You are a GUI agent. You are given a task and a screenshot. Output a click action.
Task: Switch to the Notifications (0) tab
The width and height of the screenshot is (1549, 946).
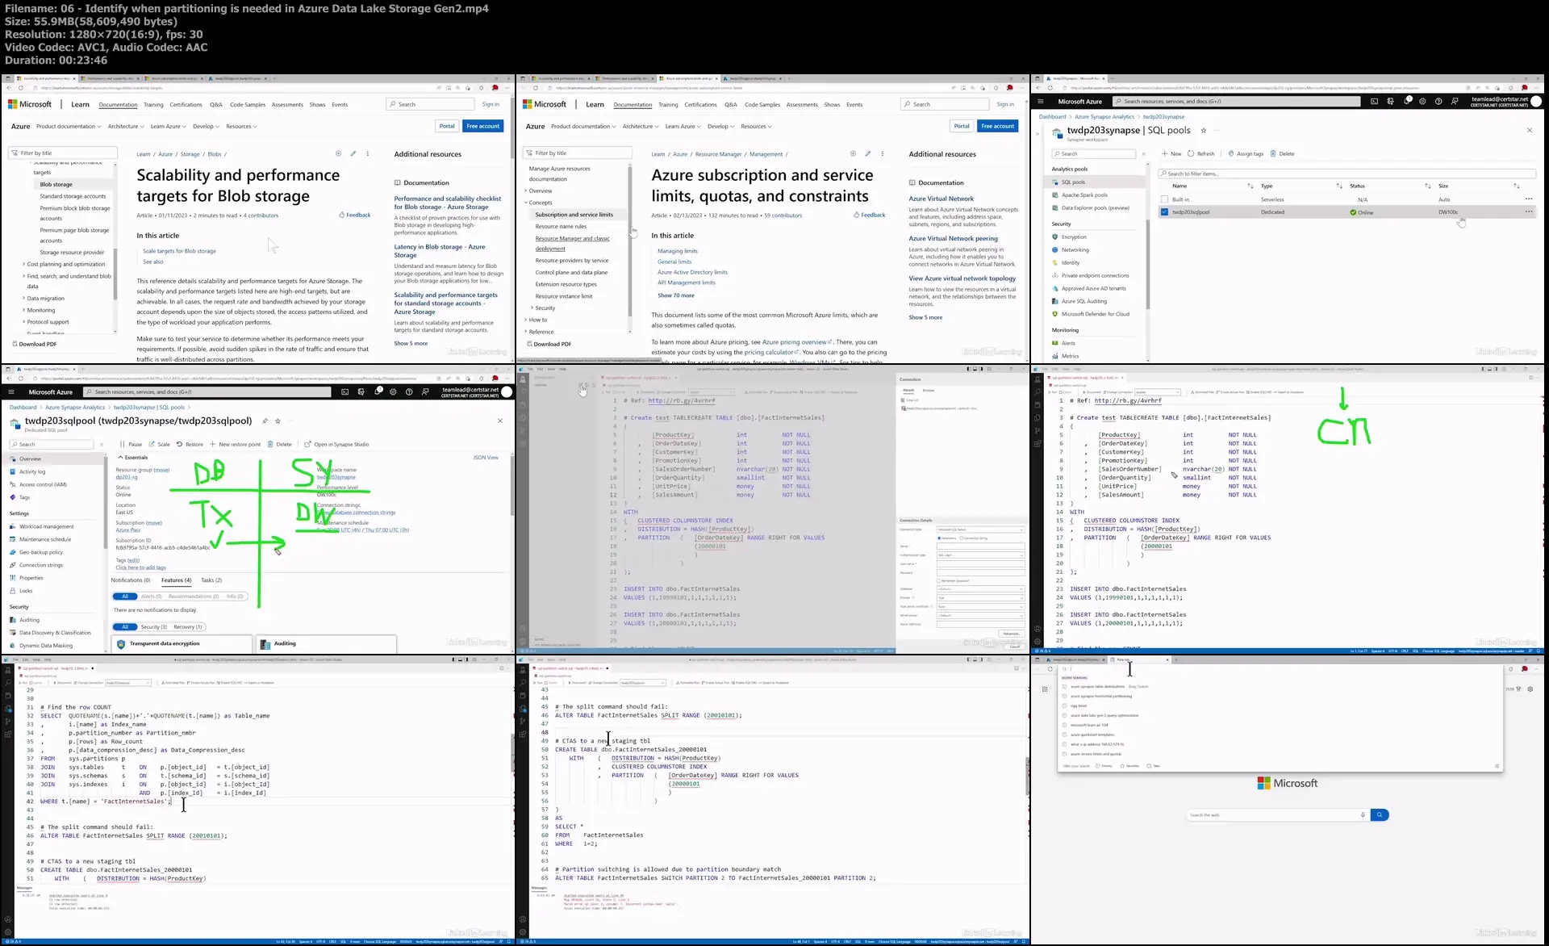(x=131, y=580)
